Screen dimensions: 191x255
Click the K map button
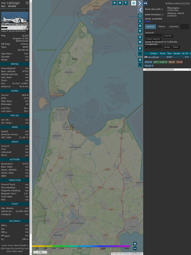pyautogui.click(x=140, y=31)
